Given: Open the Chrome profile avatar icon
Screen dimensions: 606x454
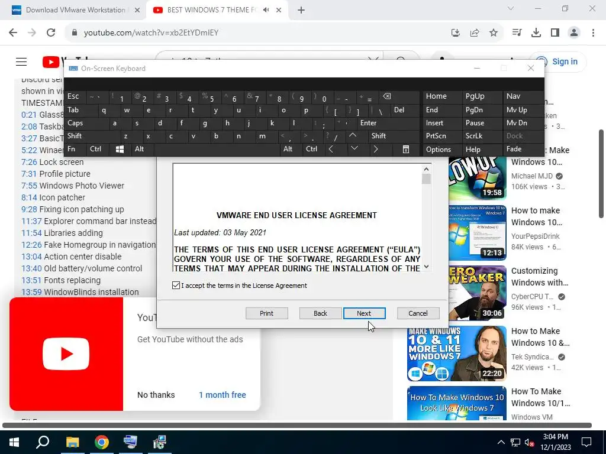Looking at the screenshot, I should click(574, 33).
